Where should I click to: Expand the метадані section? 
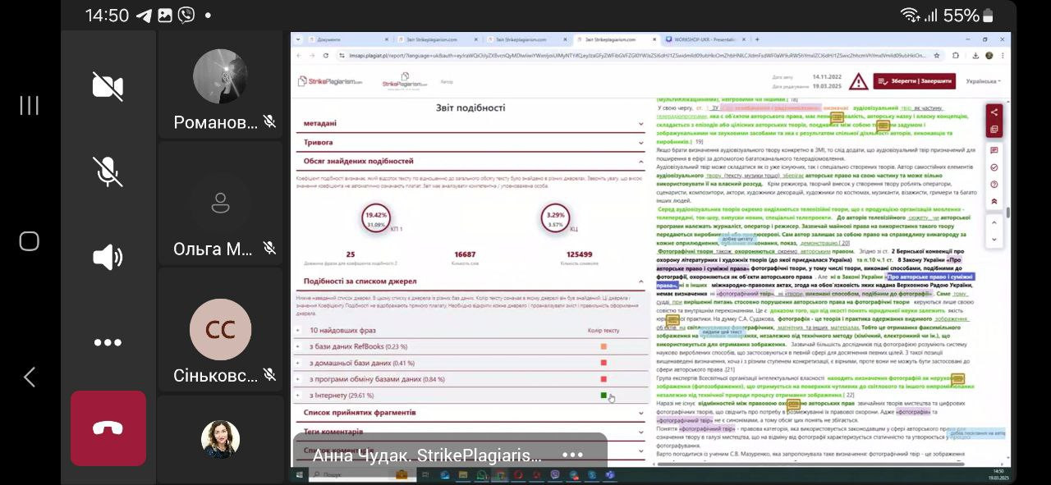[471, 123]
